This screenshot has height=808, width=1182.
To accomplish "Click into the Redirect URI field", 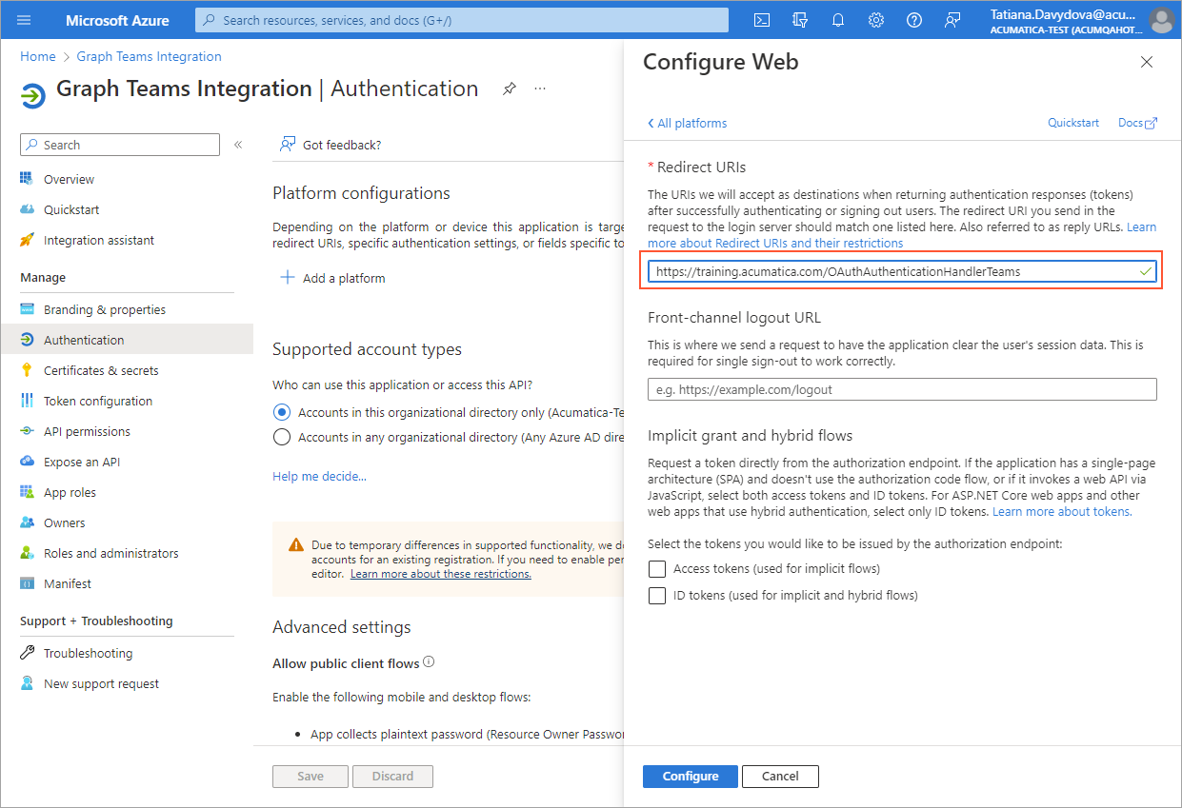I will click(902, 271).
